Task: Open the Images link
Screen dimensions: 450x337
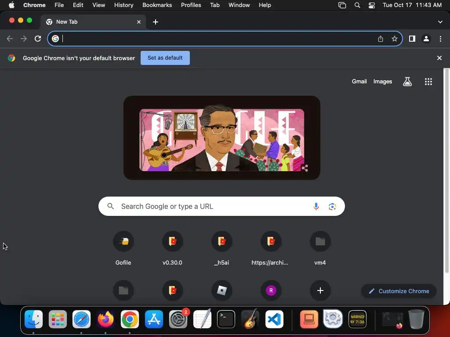Action: 383,81
